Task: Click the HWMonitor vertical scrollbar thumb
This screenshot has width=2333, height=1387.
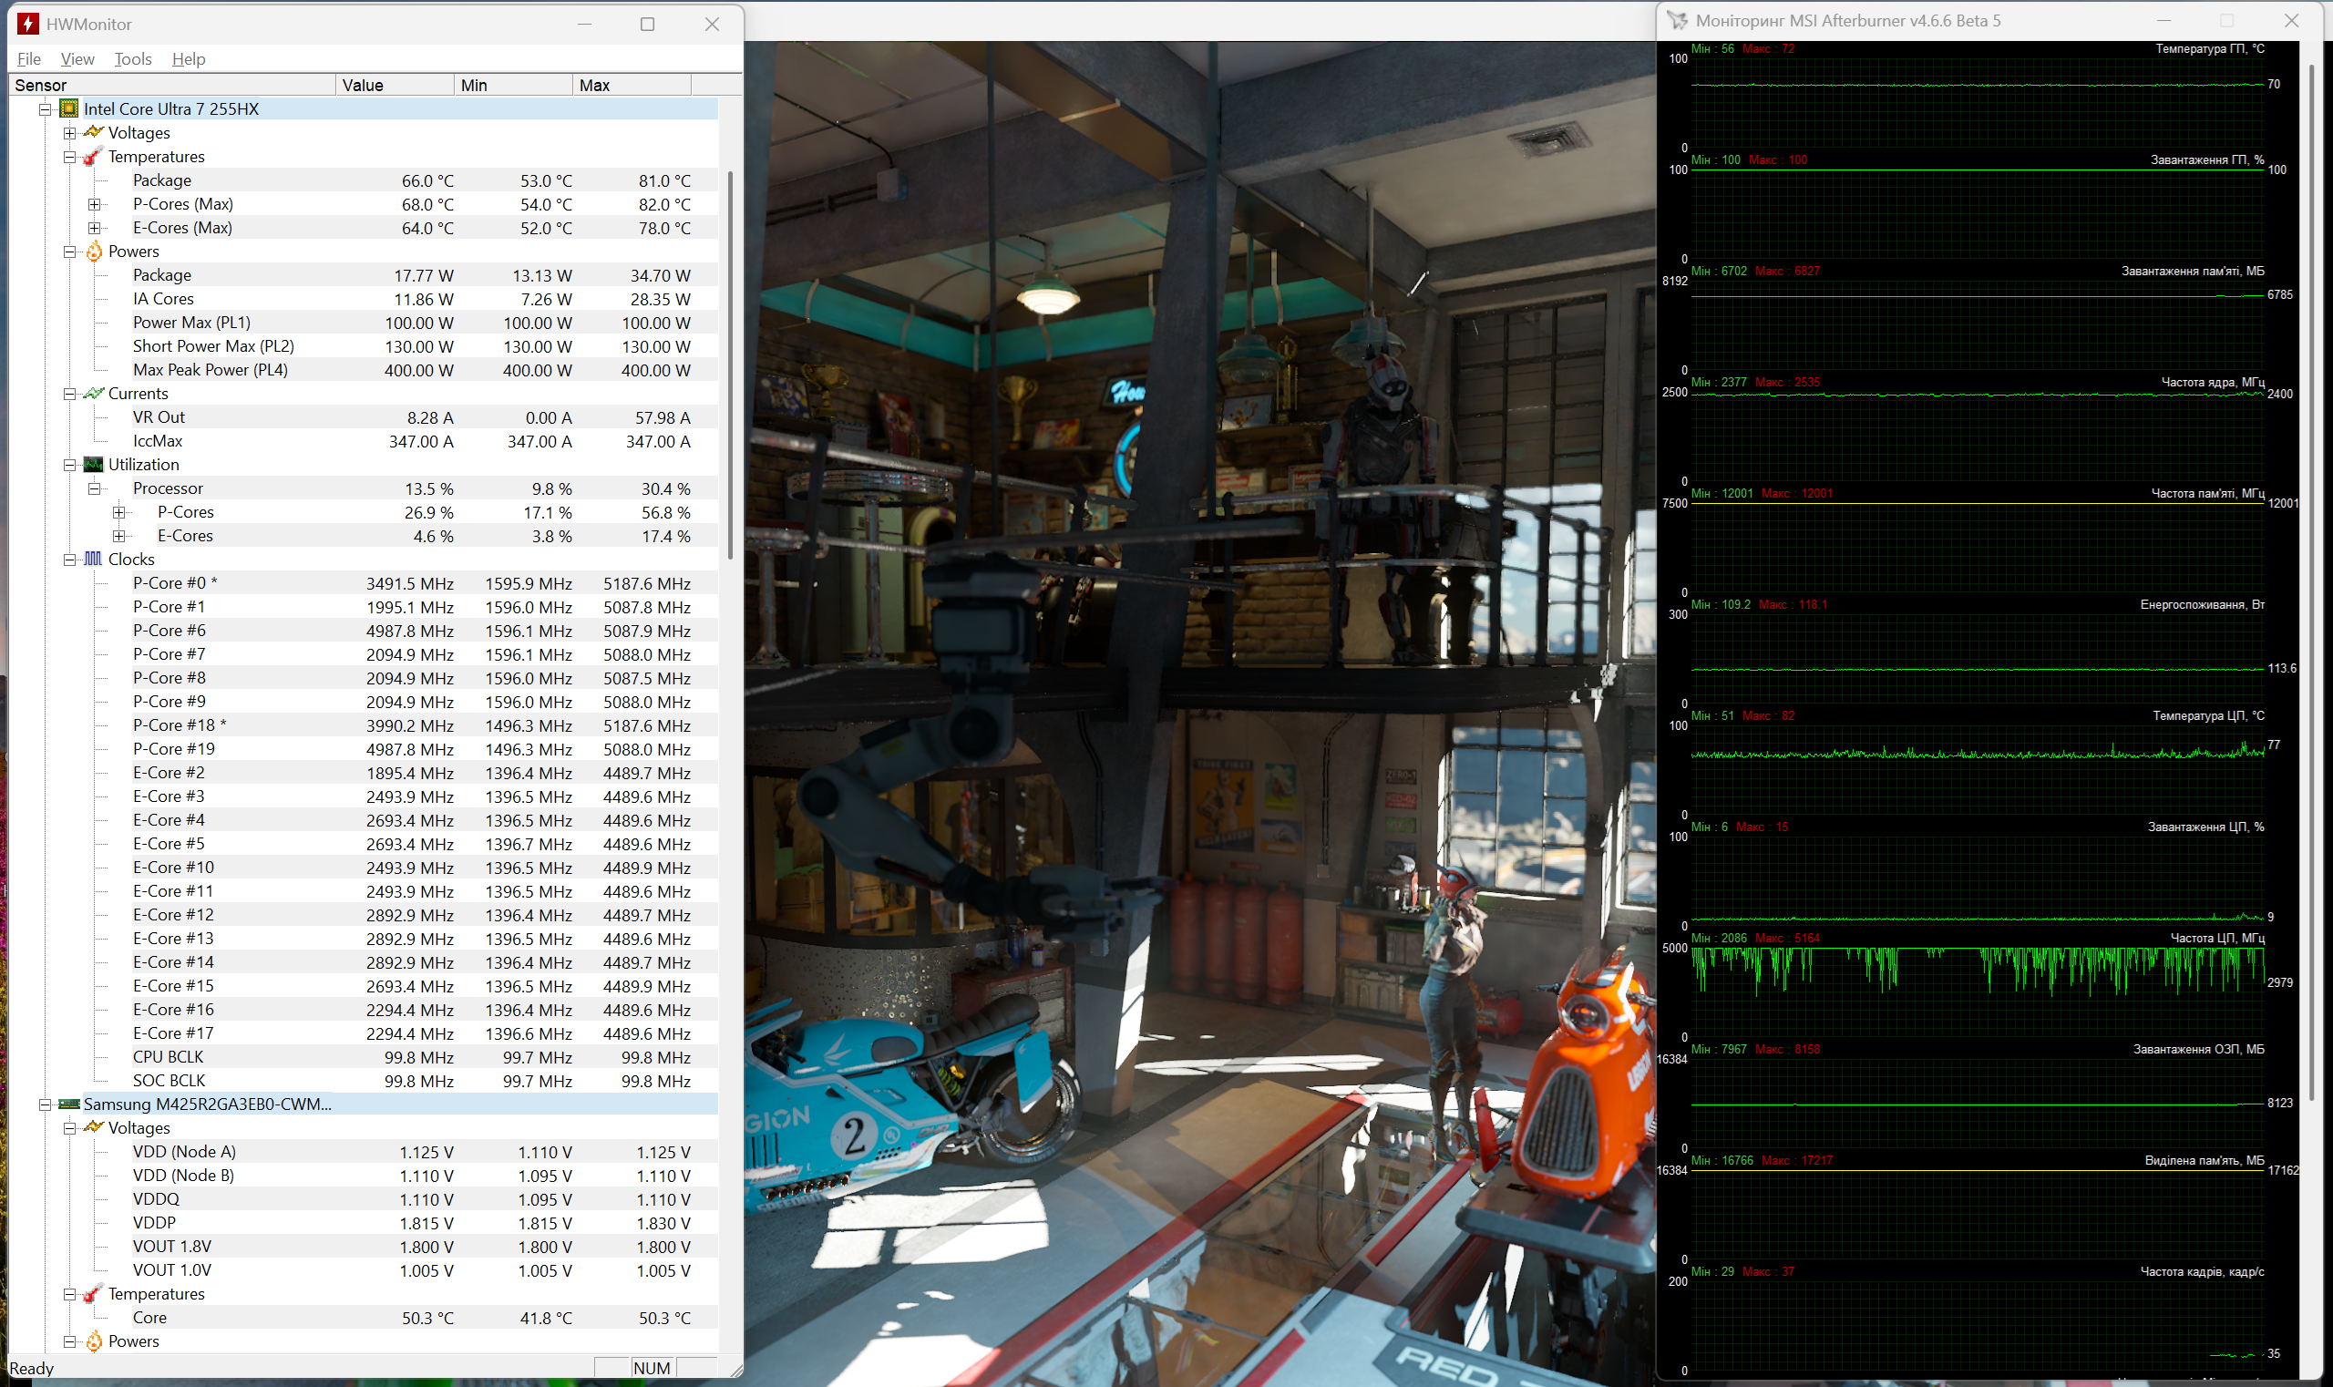Action: (x=730, y=365)
